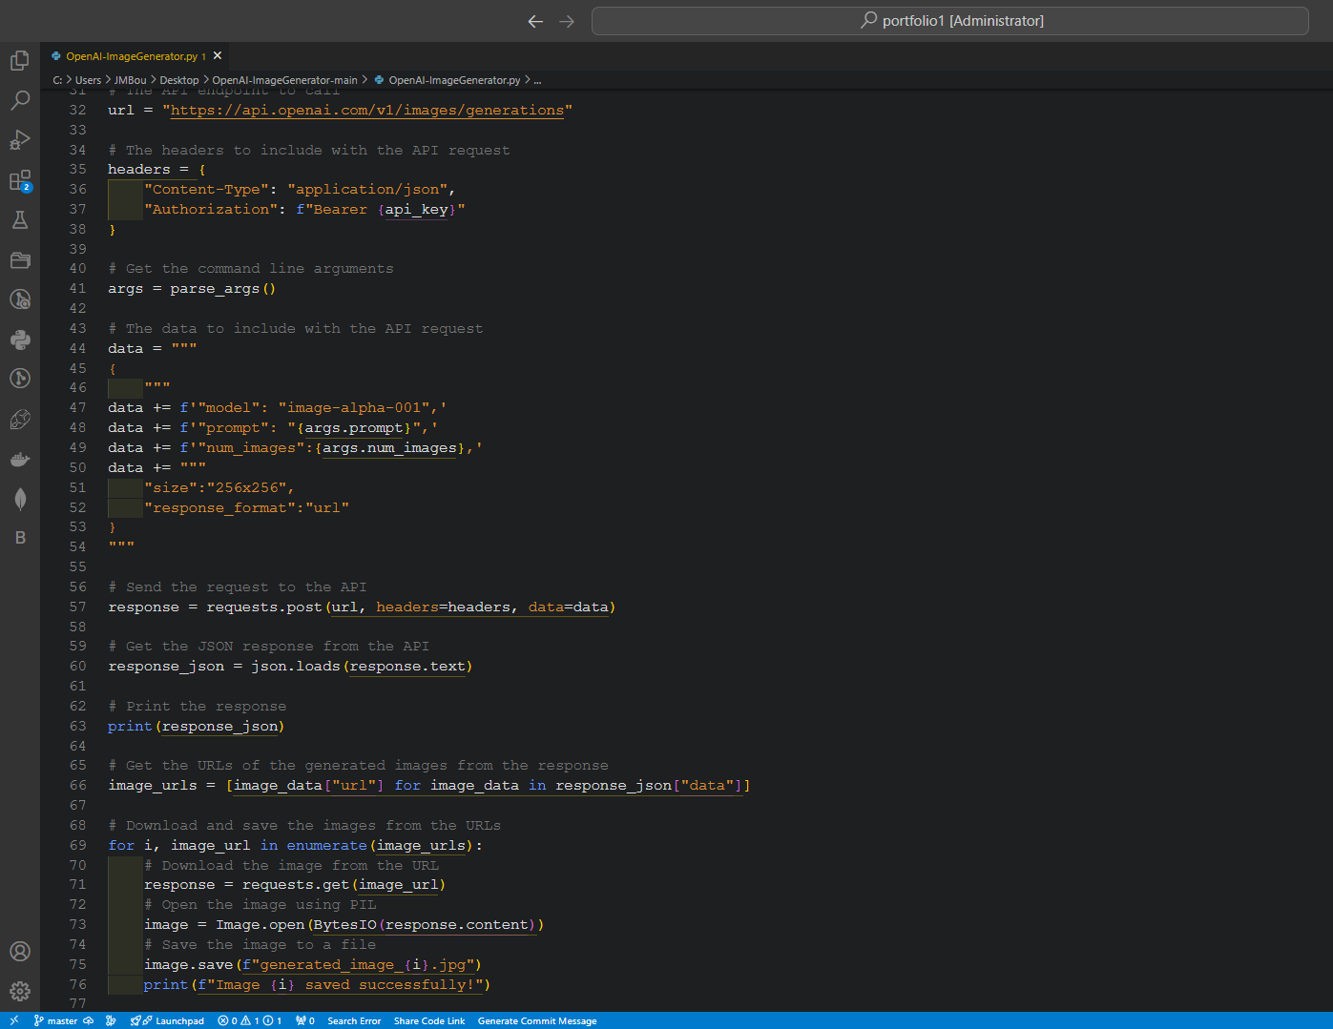Click Search Error in status bar

[354, 1020]
